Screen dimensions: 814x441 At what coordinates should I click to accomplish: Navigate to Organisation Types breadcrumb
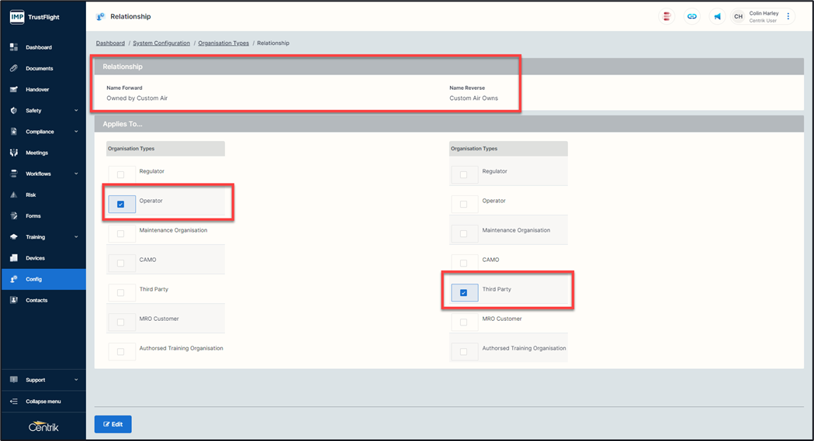[x=223, y=43]
